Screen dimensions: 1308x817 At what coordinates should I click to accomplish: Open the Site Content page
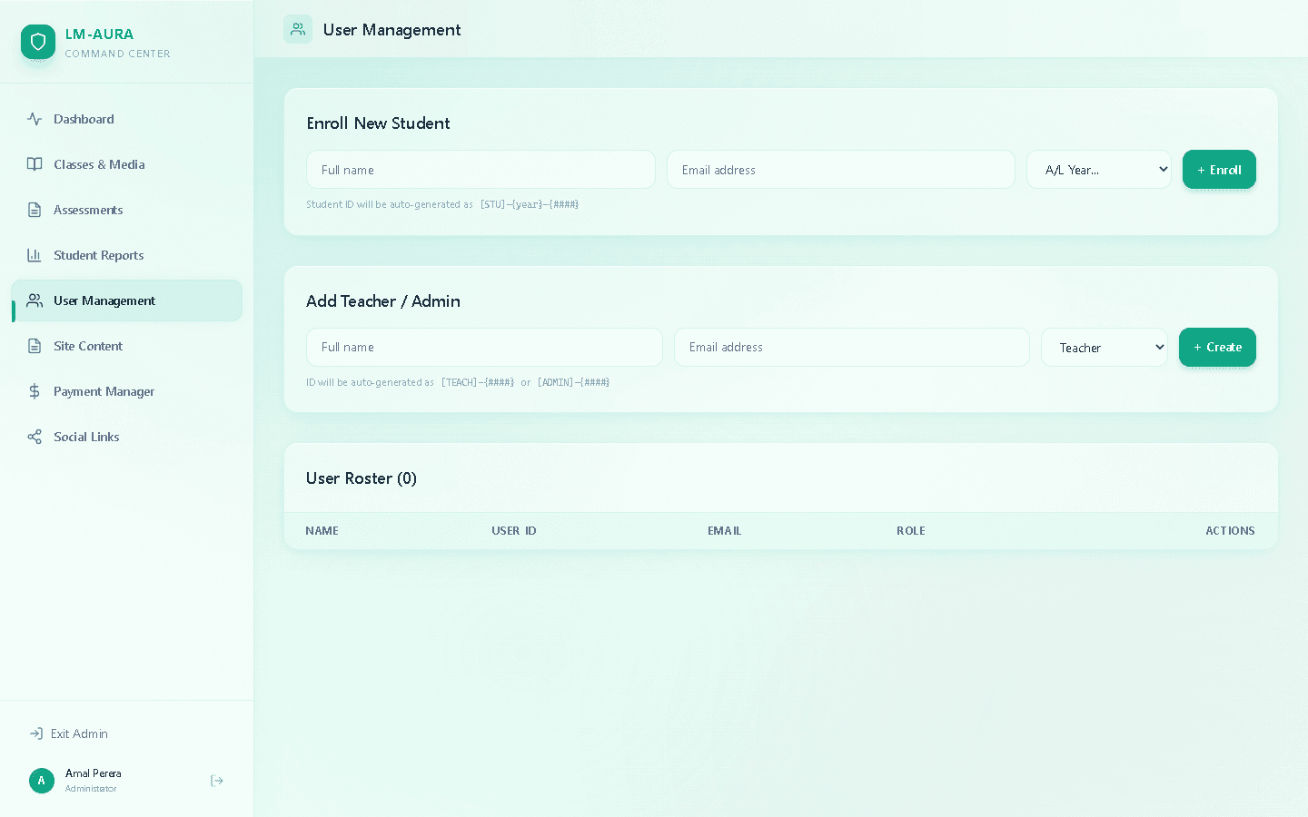coord(126,346)
